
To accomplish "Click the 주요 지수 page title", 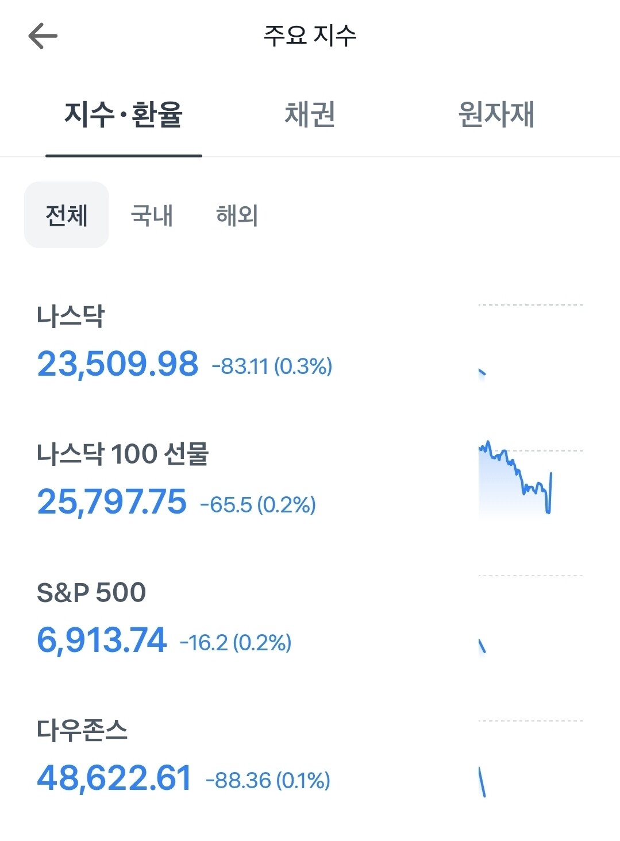I will (310, 36).
